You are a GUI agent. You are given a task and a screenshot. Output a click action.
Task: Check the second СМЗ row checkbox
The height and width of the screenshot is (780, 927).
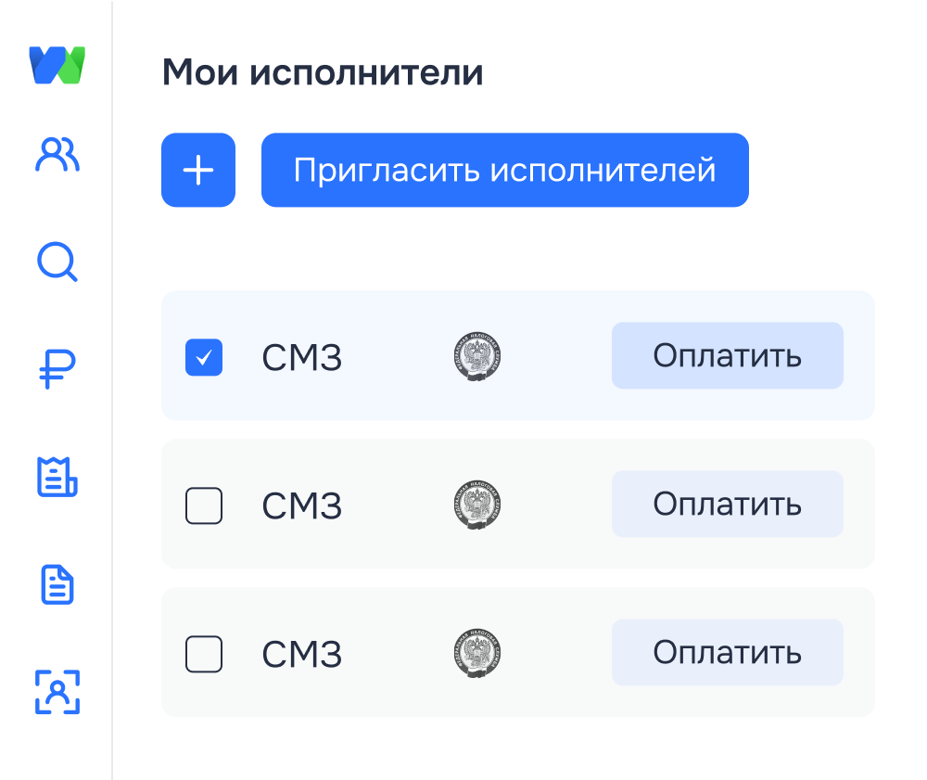(x=204, y=505)
